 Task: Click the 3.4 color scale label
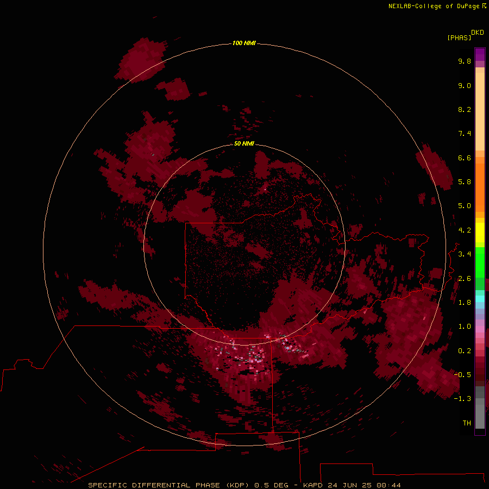pyautogui.click(x=465, y=254)
